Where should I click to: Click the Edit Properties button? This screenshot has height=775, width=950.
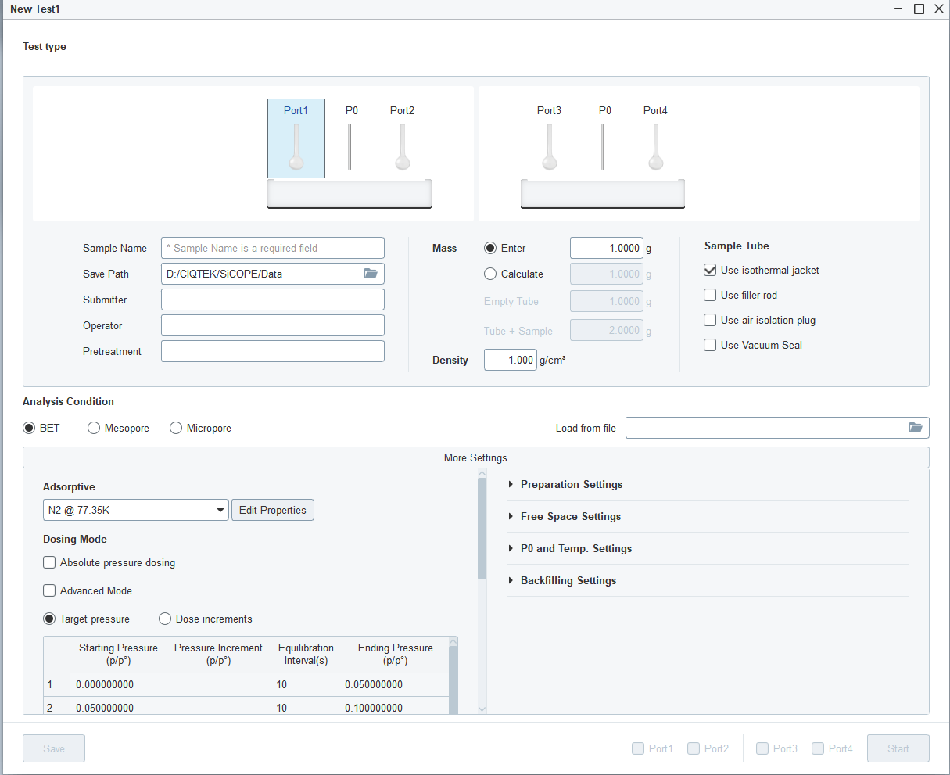273,510
